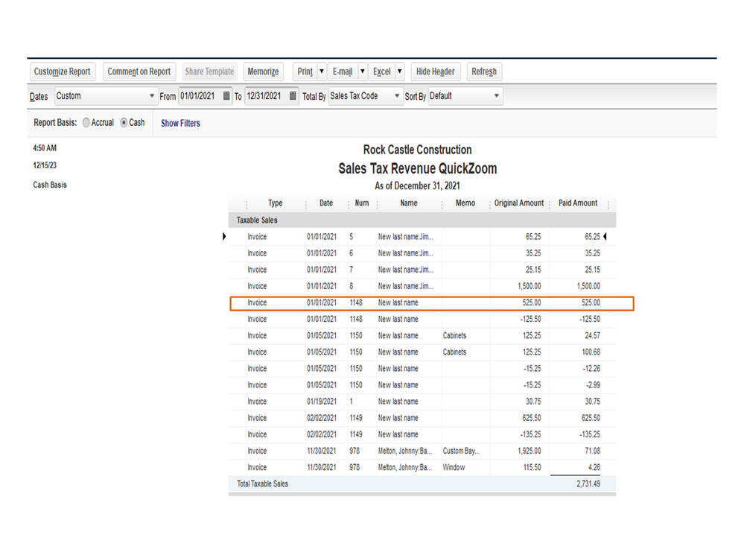
Task: Click the Share Template button
Action: pos(209,72)
